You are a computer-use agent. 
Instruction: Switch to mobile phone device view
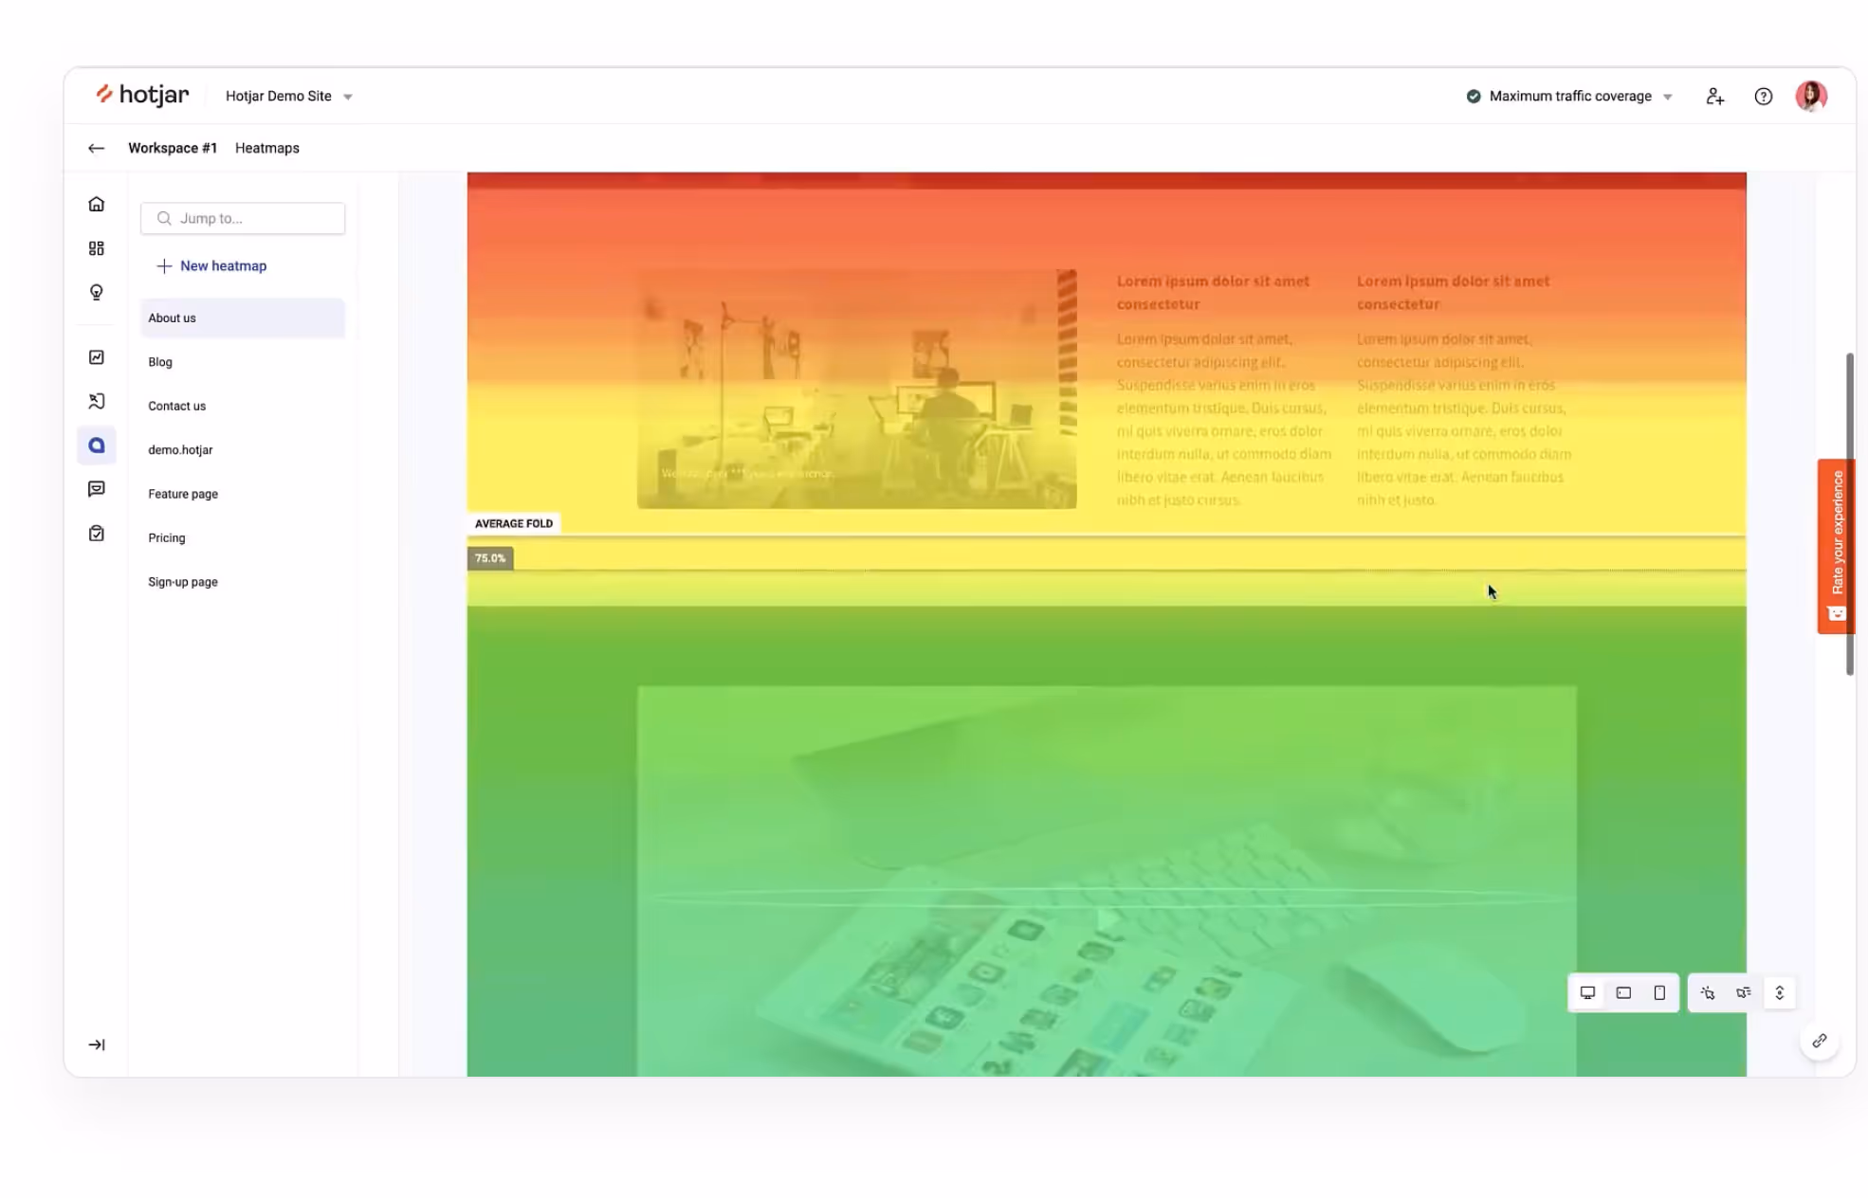click(1659, 992)
